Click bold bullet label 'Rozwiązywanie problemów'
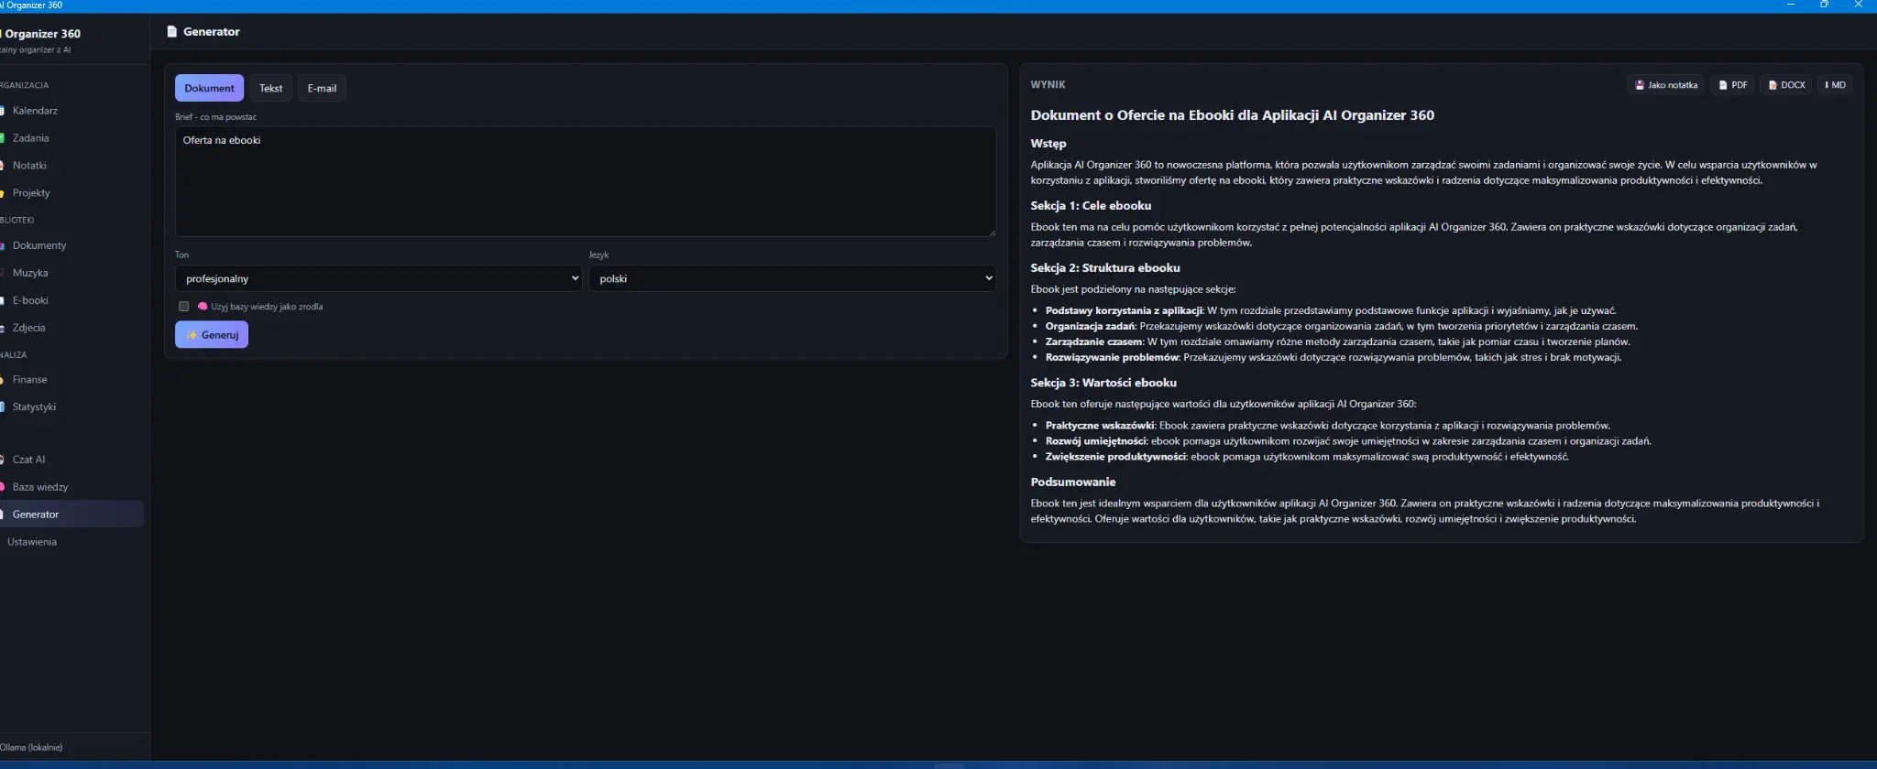1877x769 pixels. tap(1112, 357)
